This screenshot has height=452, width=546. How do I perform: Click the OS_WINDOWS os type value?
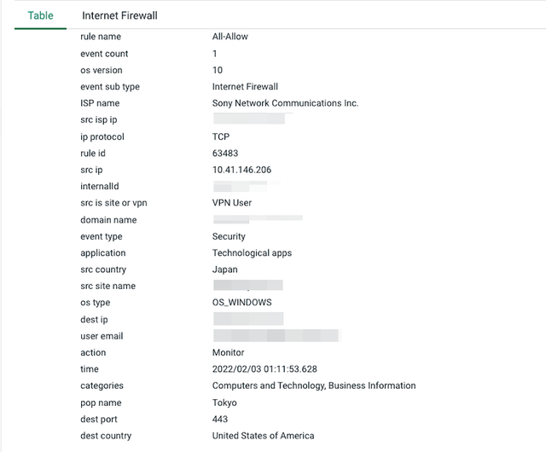pos(241,302)
